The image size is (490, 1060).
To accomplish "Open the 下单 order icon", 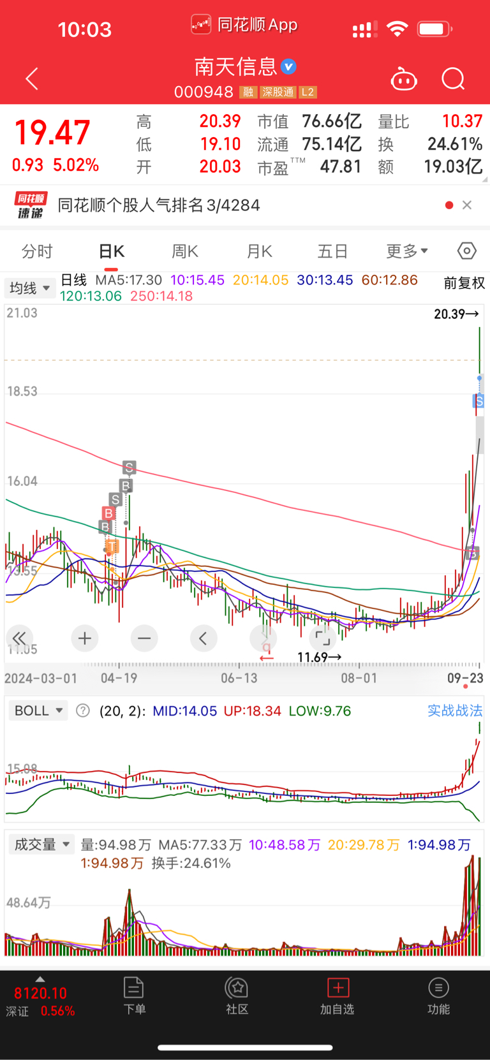I will pyautogui.click(x=134, y=996).
